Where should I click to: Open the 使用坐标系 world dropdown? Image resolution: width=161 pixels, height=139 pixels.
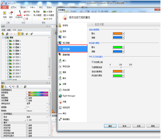pos(37,104)
